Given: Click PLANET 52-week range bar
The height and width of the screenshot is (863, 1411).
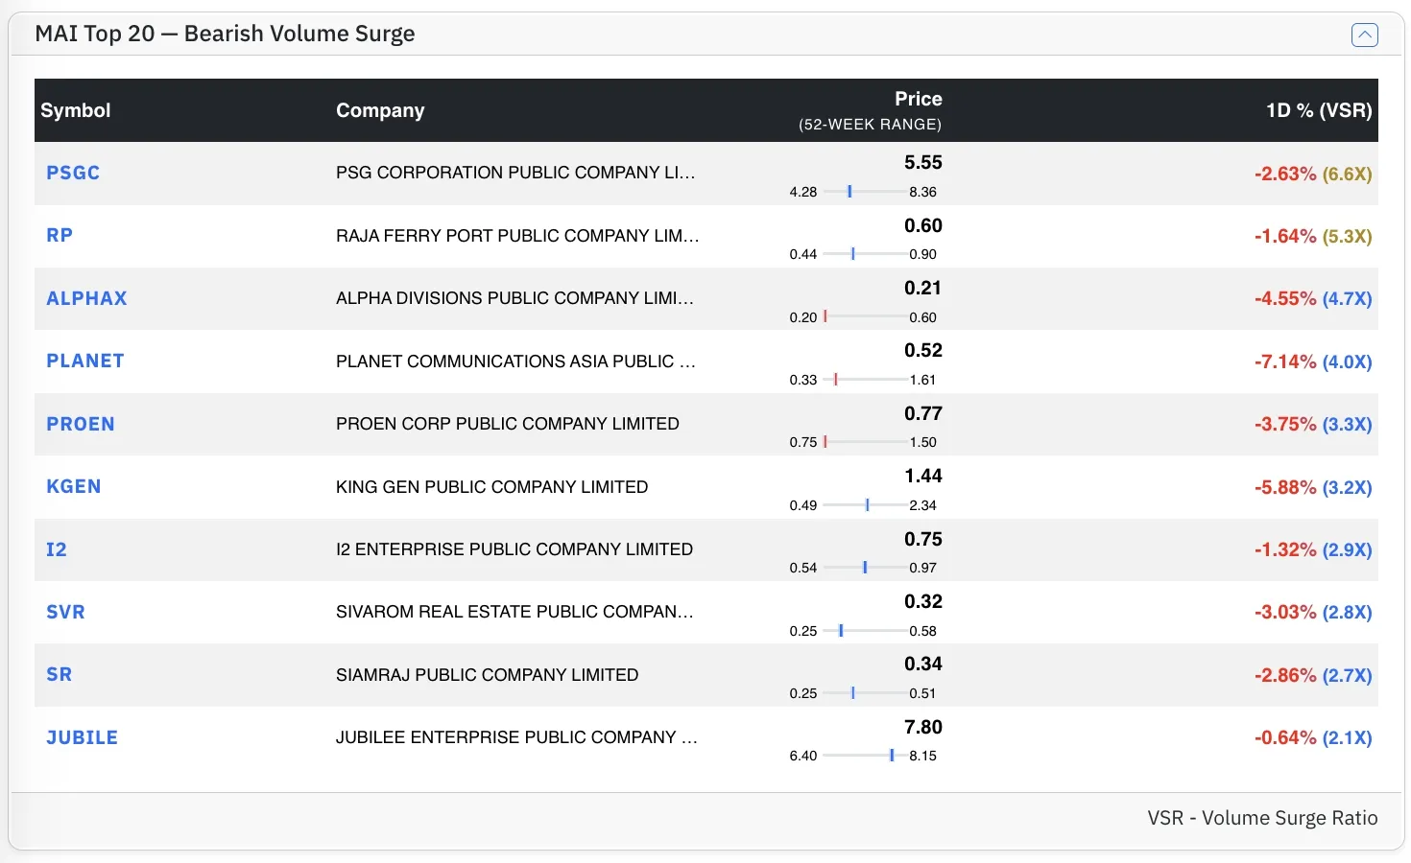Looking at the screenshot, I should 864,380.
